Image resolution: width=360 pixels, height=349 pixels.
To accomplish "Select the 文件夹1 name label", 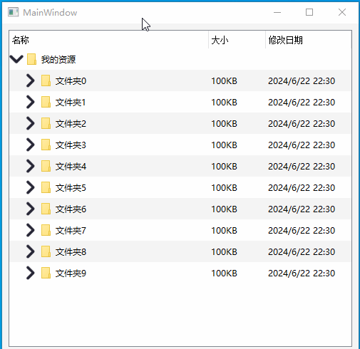I will pos(71,103).
